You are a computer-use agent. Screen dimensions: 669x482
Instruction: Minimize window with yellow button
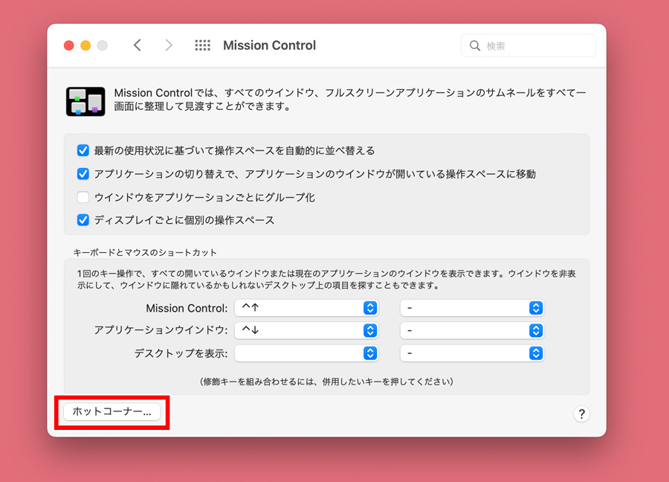(85, 45)
